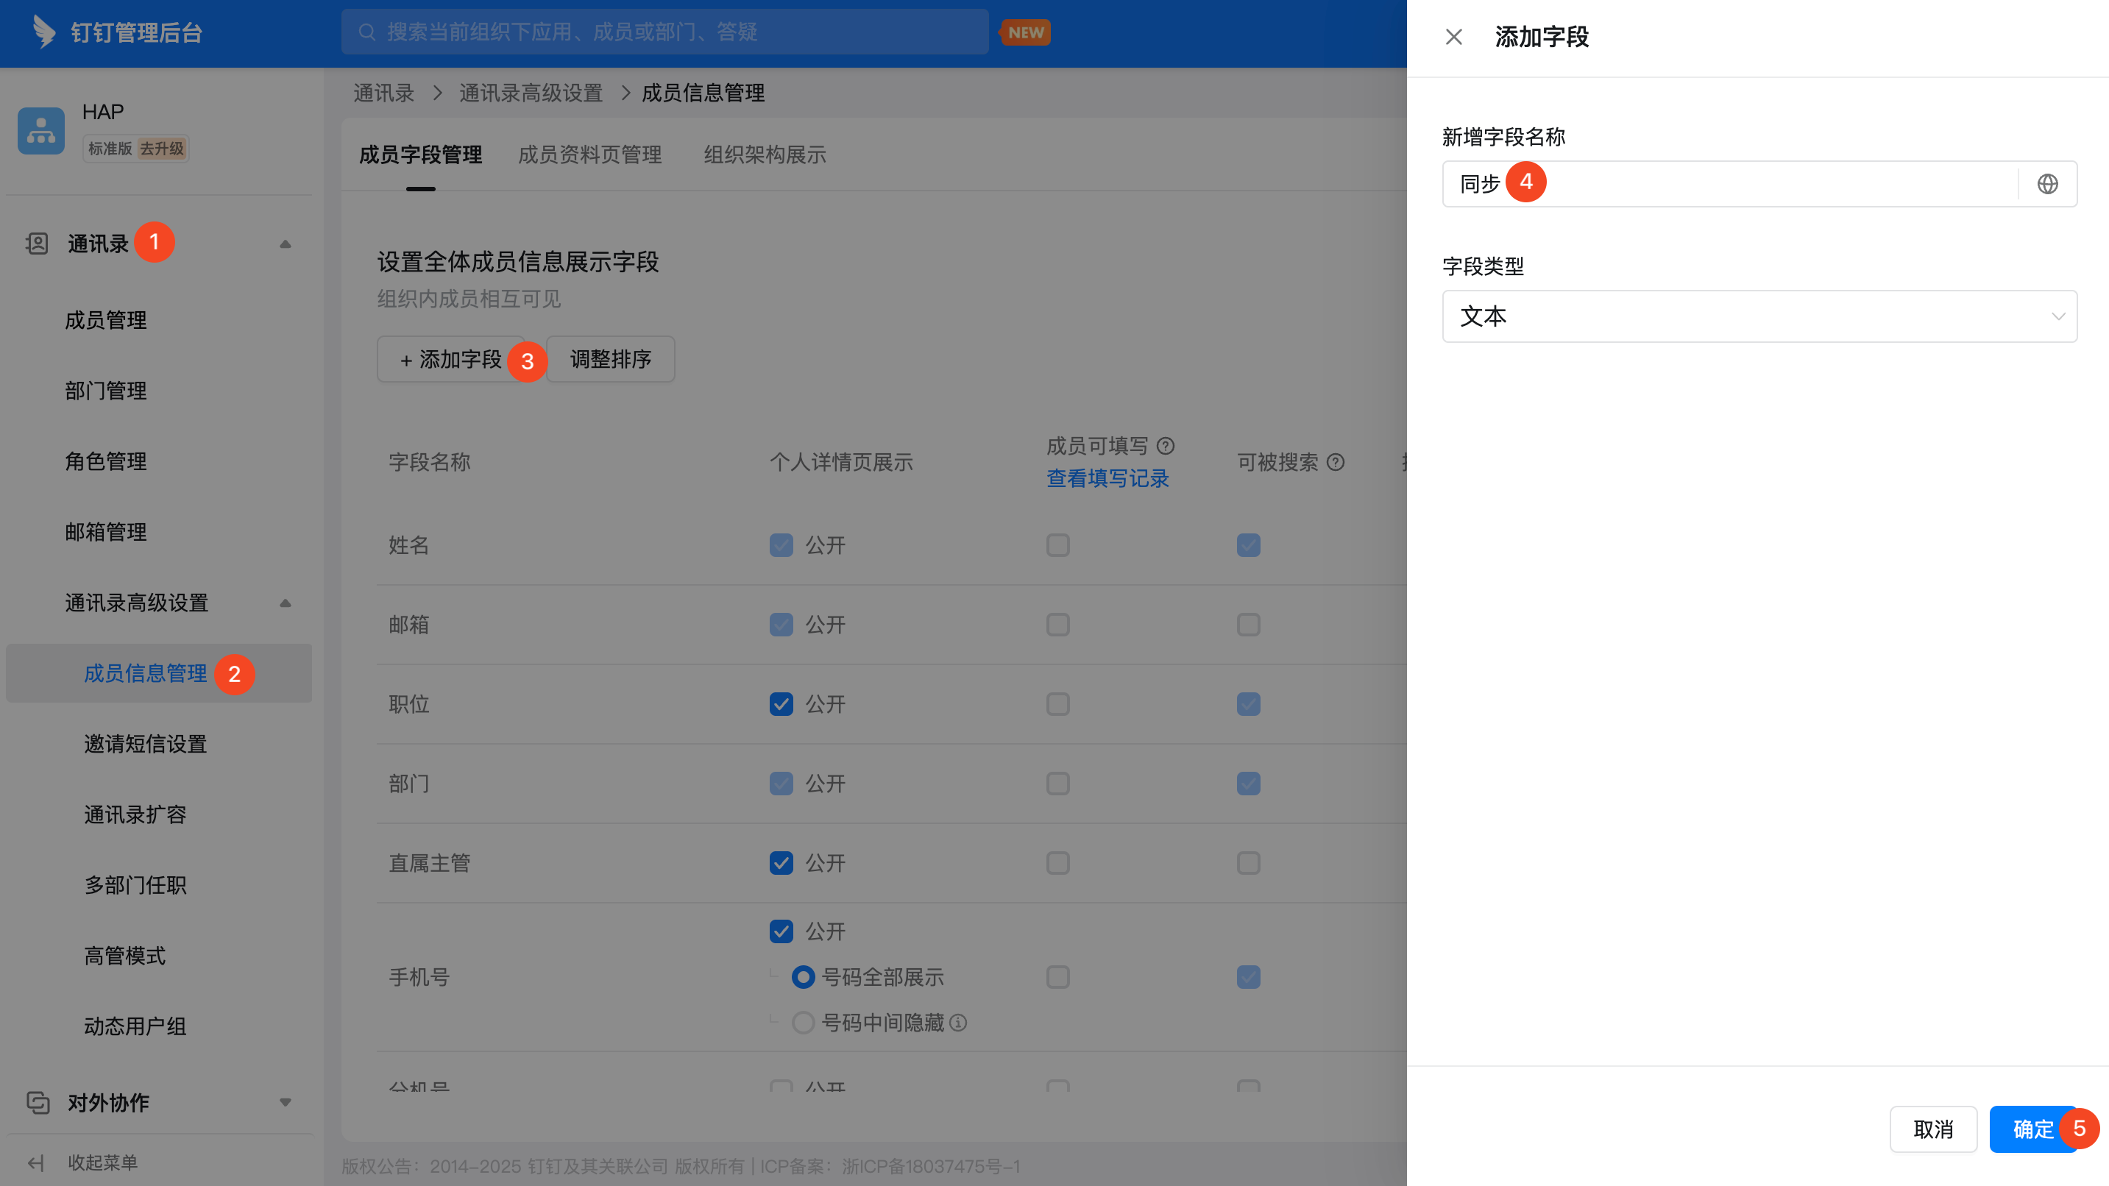
Task: Click the DingTalk logo icon
Action: pos(44,32)
